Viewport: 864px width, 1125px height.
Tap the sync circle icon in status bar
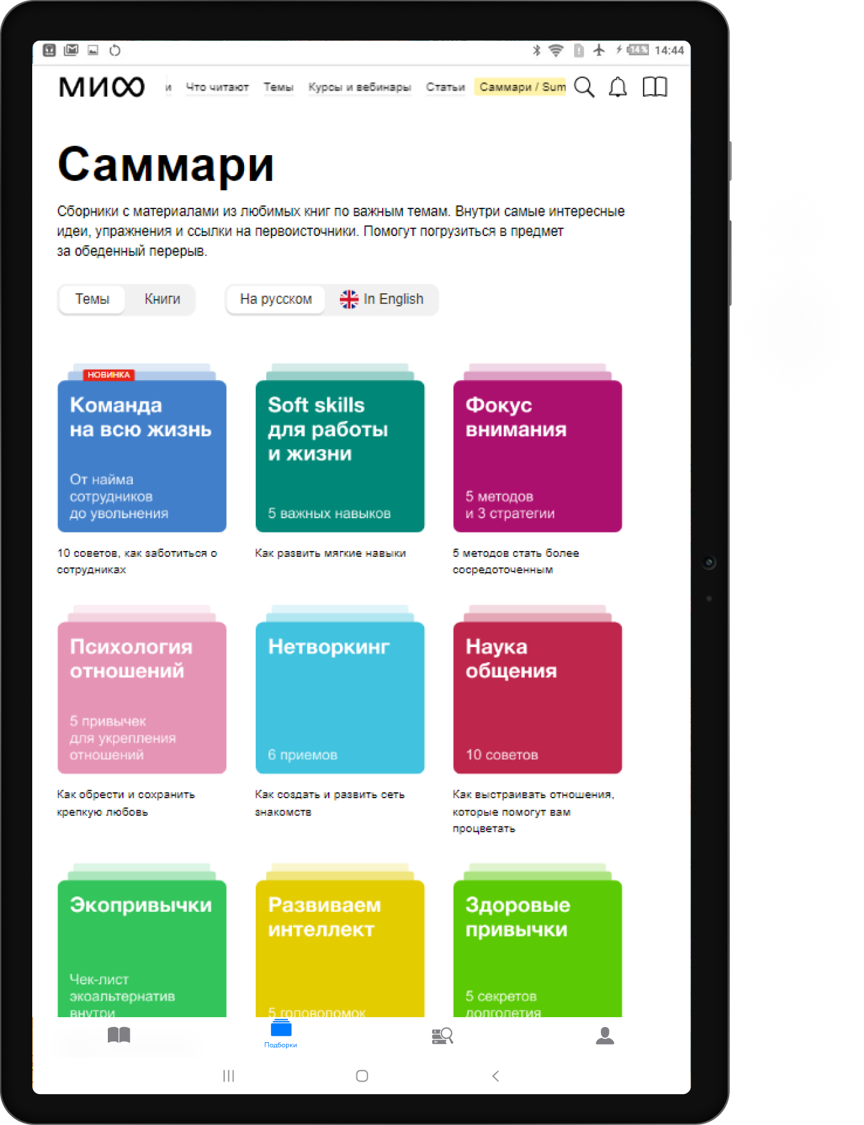[x=115, y=50]
